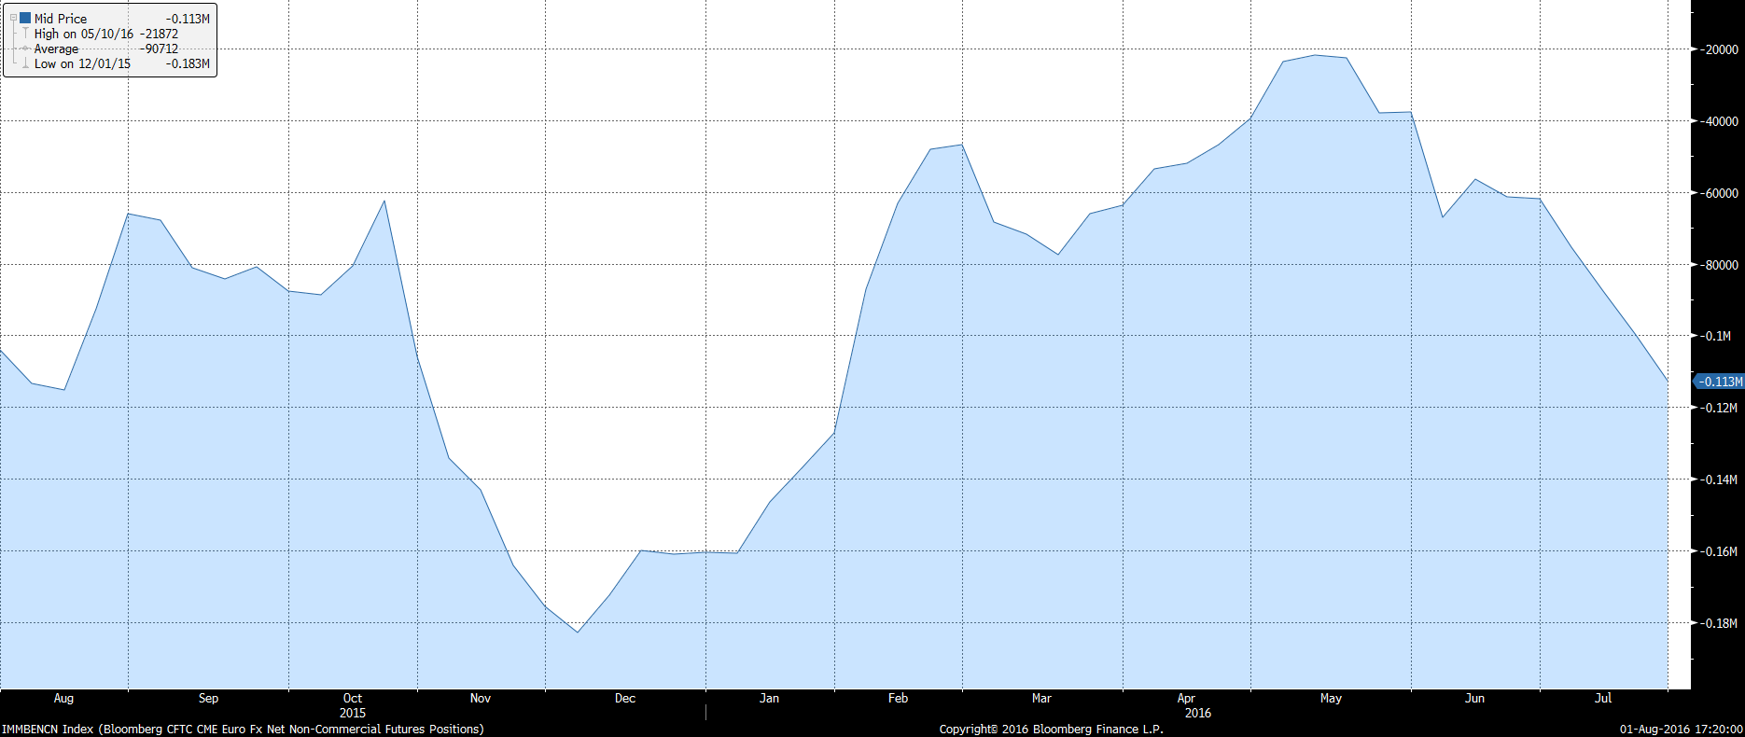
Task: Click the Jan label on time axis
Action: point(769,698)
